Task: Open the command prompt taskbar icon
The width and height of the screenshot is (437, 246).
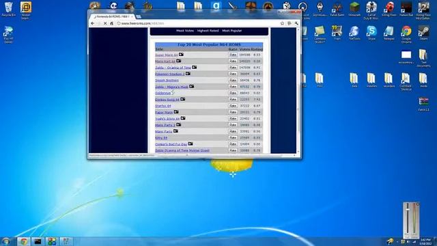Action: coord(38,241)
